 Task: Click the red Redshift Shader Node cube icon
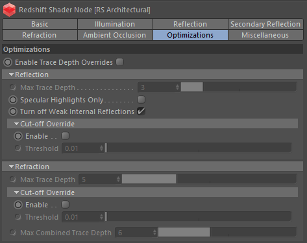[x=9, y=10]
